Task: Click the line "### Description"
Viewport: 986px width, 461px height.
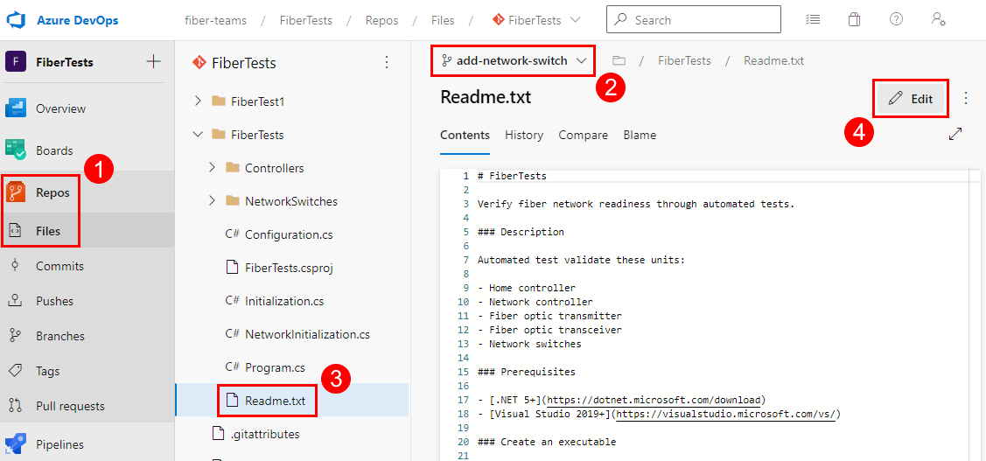Action: (x=521, y=232)
